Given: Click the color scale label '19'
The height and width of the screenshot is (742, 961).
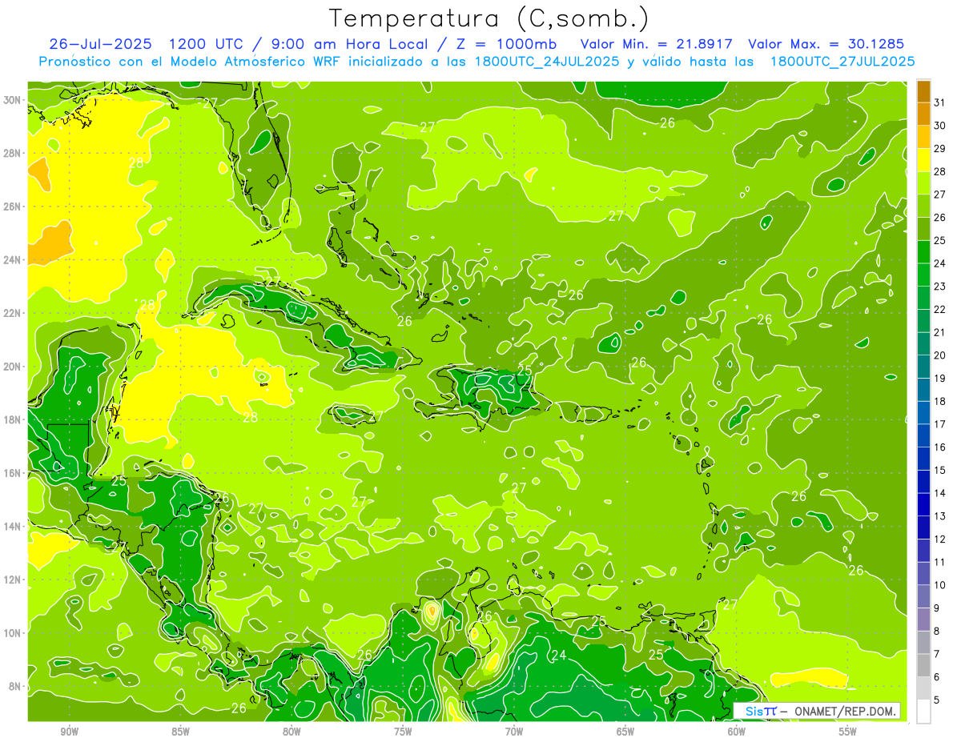Looking at the screenshot, I should click(x=940, y=379).
